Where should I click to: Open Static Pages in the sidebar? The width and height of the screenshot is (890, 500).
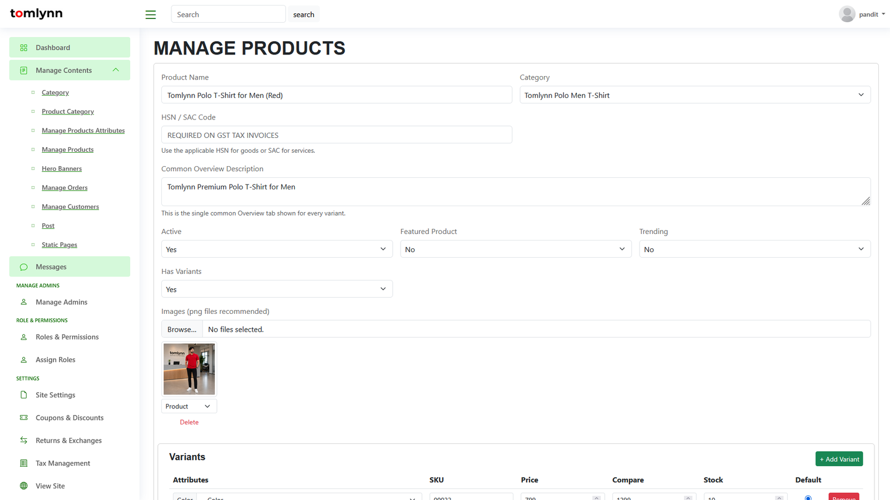(x=60, y=245)
